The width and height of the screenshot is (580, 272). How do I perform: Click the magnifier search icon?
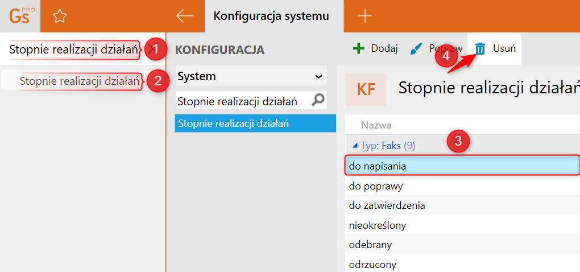click(x=319, y=101)
